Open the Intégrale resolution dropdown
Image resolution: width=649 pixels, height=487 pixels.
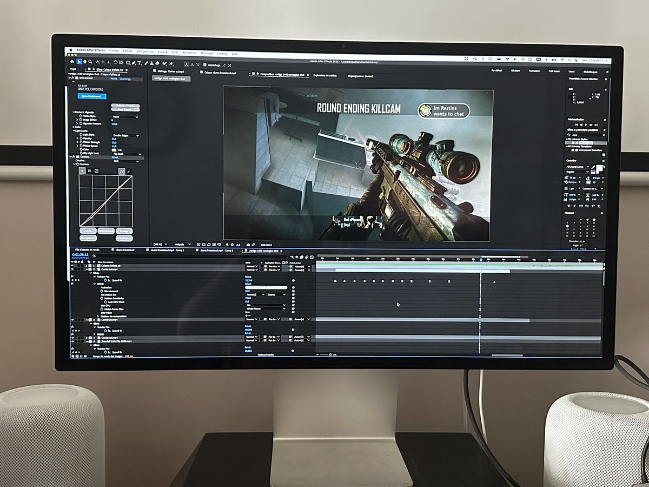(x=183, y=244)
